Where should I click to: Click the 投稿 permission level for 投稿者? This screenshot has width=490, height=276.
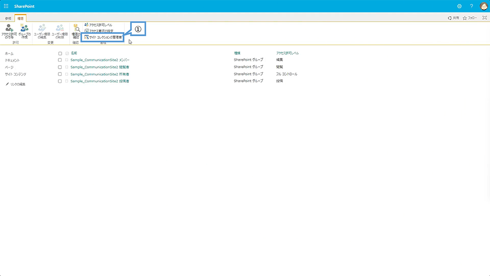coord(279,81)
